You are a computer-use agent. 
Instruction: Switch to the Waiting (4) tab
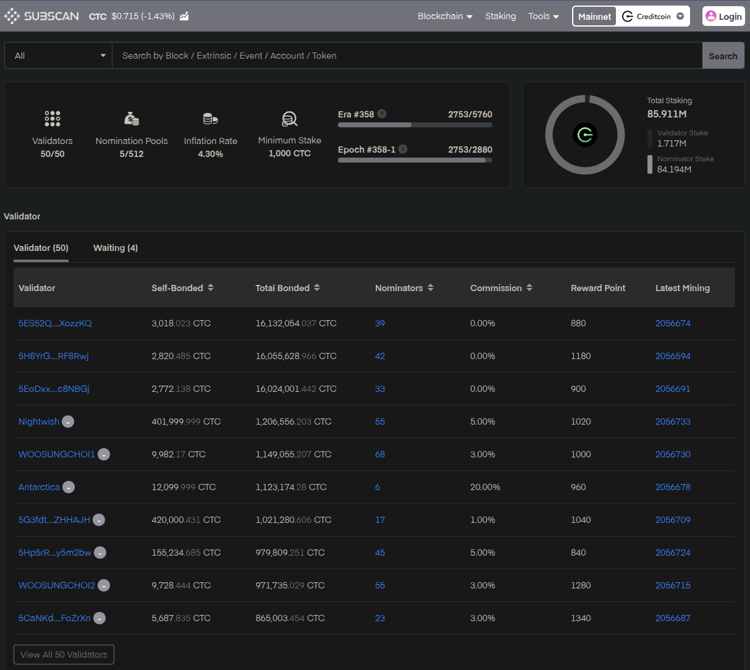click(116, 248)
